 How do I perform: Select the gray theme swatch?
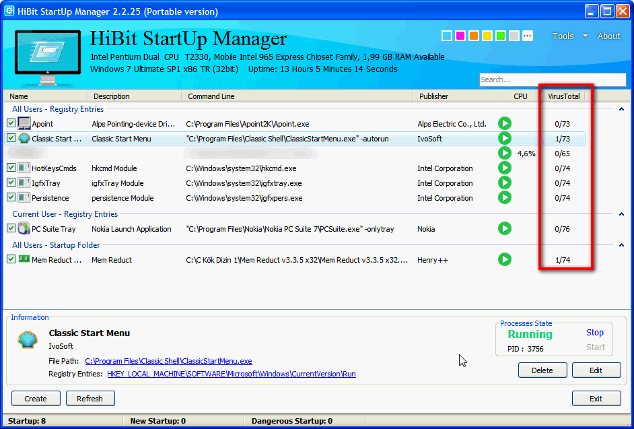click(x=514, y=36)
